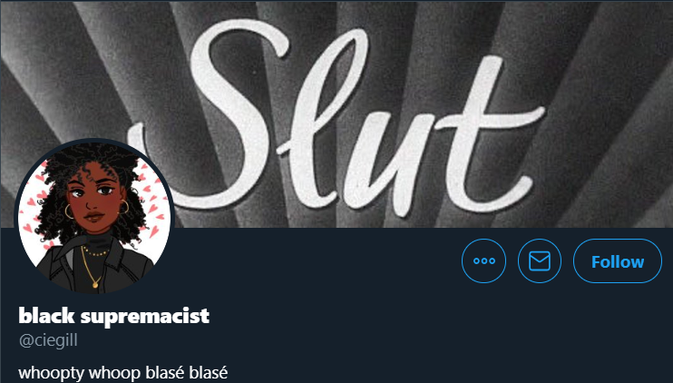The width and height of the screenshot is (673, 383).
Task: Tap the circled mail icon
Action: (x=540, y=261)
